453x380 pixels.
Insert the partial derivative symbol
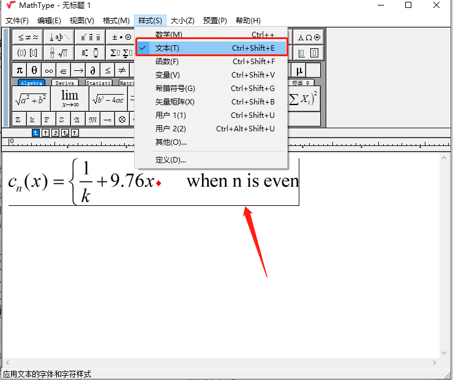tap(92, 70)
